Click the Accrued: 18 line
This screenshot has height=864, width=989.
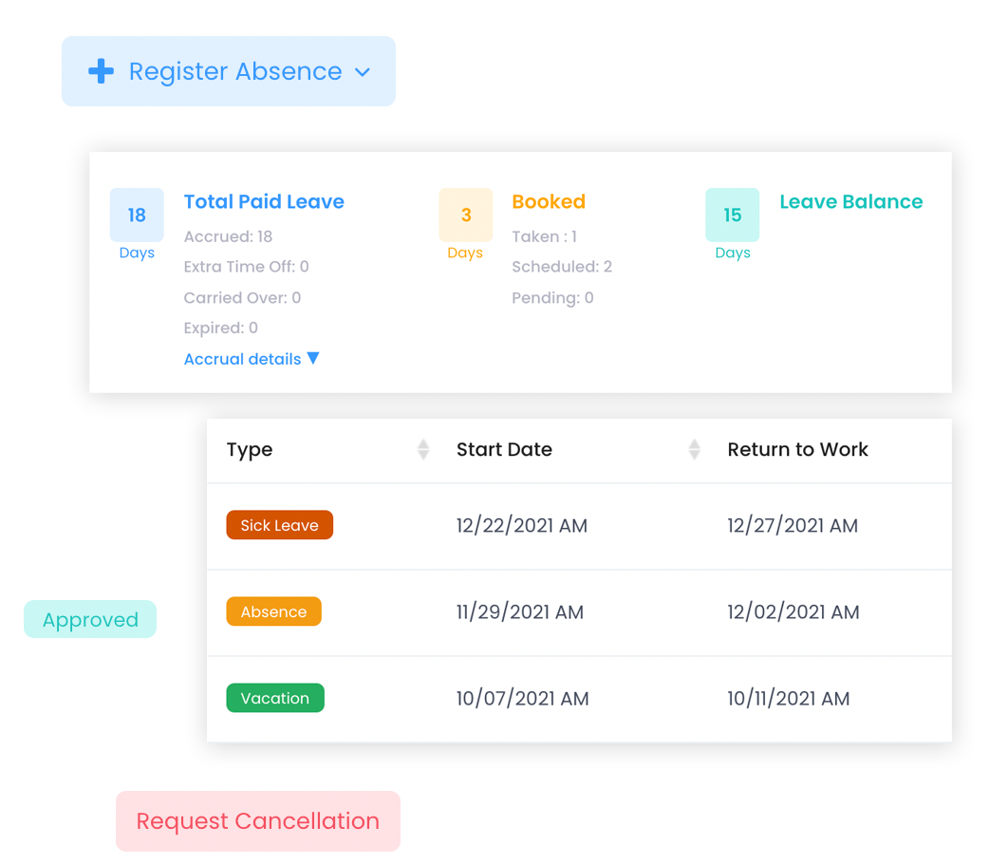228,236
